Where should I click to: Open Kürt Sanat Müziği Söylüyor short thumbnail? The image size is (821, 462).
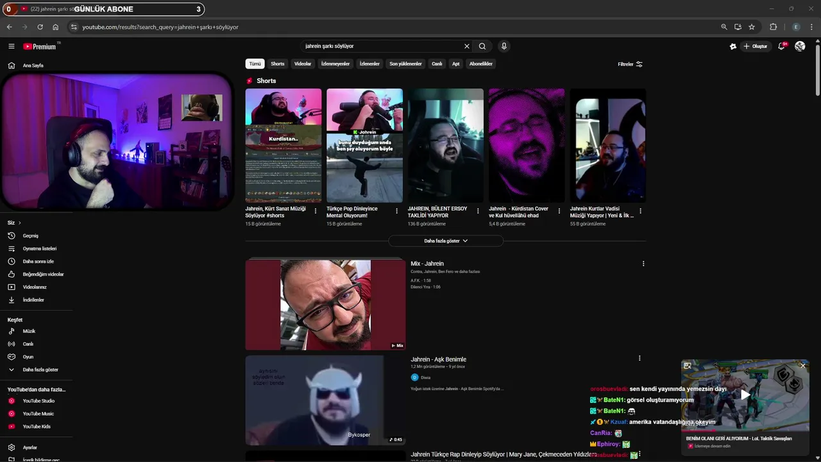click(x=284, y=146)
